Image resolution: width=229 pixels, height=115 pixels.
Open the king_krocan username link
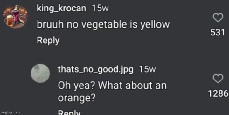point(61,9)
